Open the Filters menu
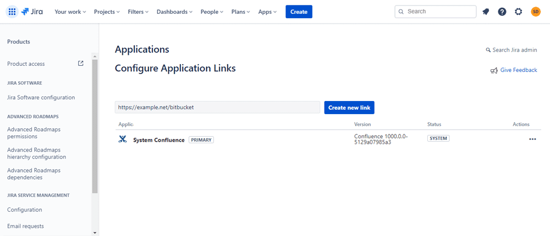Image resolution: width=550 pixels, height=236 pixels. pyautogui.click(x=138, y=12)
